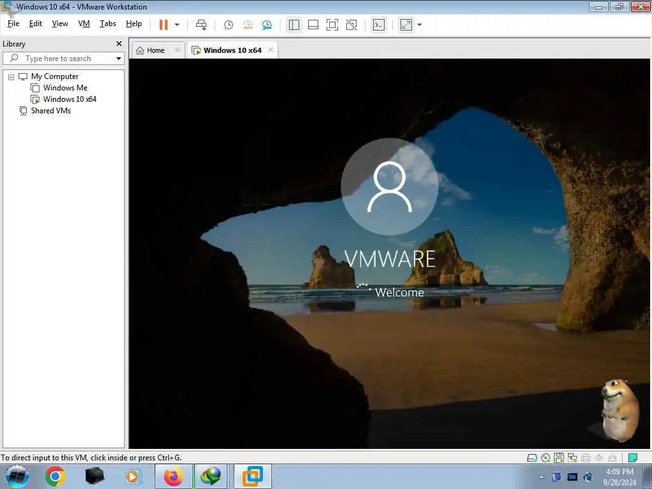
Task: Open the black box taskbar application
Action: tap(94, 476)
